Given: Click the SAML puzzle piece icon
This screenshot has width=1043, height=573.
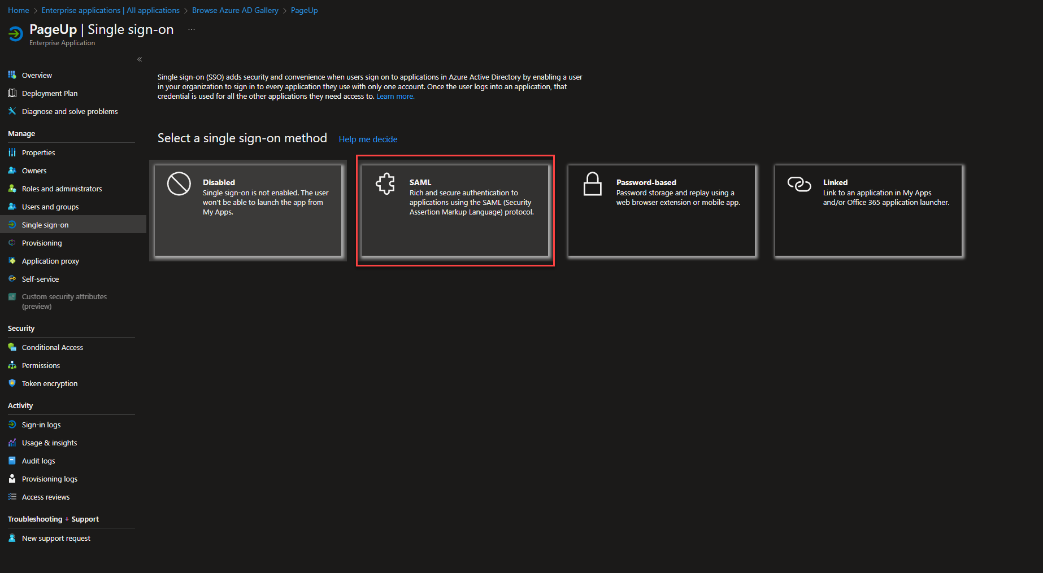Looking at the screenshot, I should [x=385, y=184].
